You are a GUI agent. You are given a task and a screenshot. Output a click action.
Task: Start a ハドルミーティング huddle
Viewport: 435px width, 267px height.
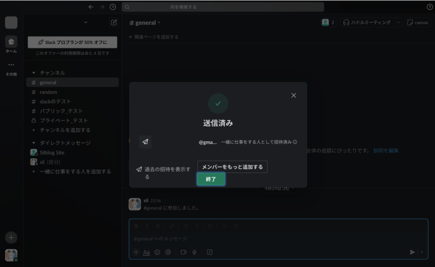pyautogui.click(x=367, y=22)
